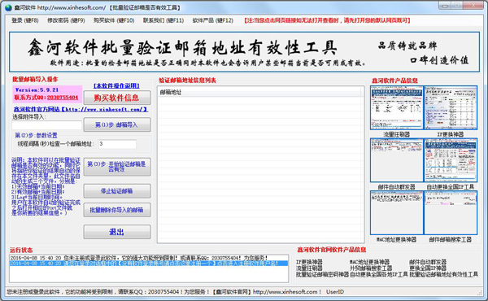
Task: Select the first log entry in 运行状态
Action: [149, 258]
